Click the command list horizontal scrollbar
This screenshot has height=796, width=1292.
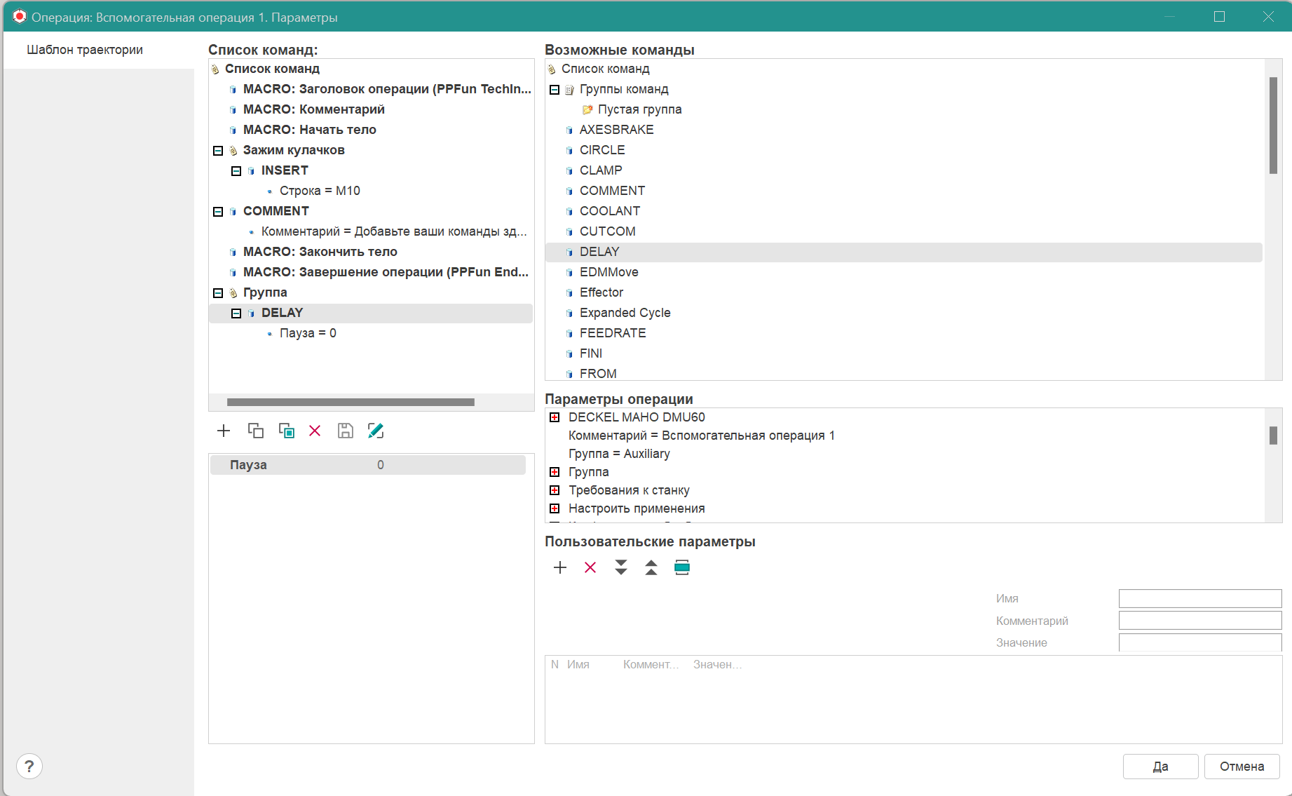coord(351,402)
